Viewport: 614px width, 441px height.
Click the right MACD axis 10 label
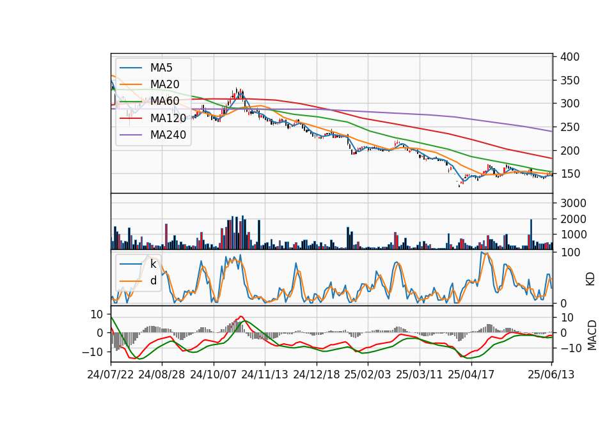[x=566, y=318]
